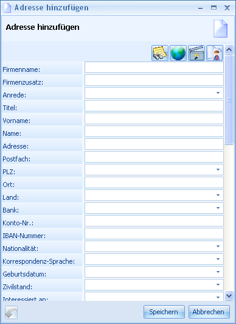The height and width of the screenshot is (324, 236).
Task: Click the IBAN-Nummer: label
Action: tap(24, 236)
